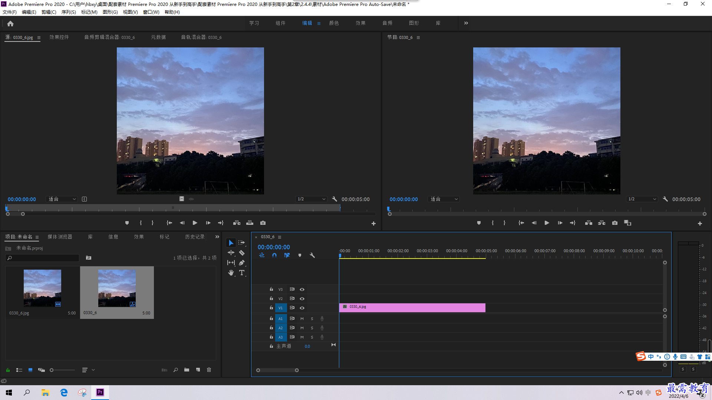Click Overwrite button in Source monitor
The width and height of the screenshot is (712, 400).
coord(250,223)
